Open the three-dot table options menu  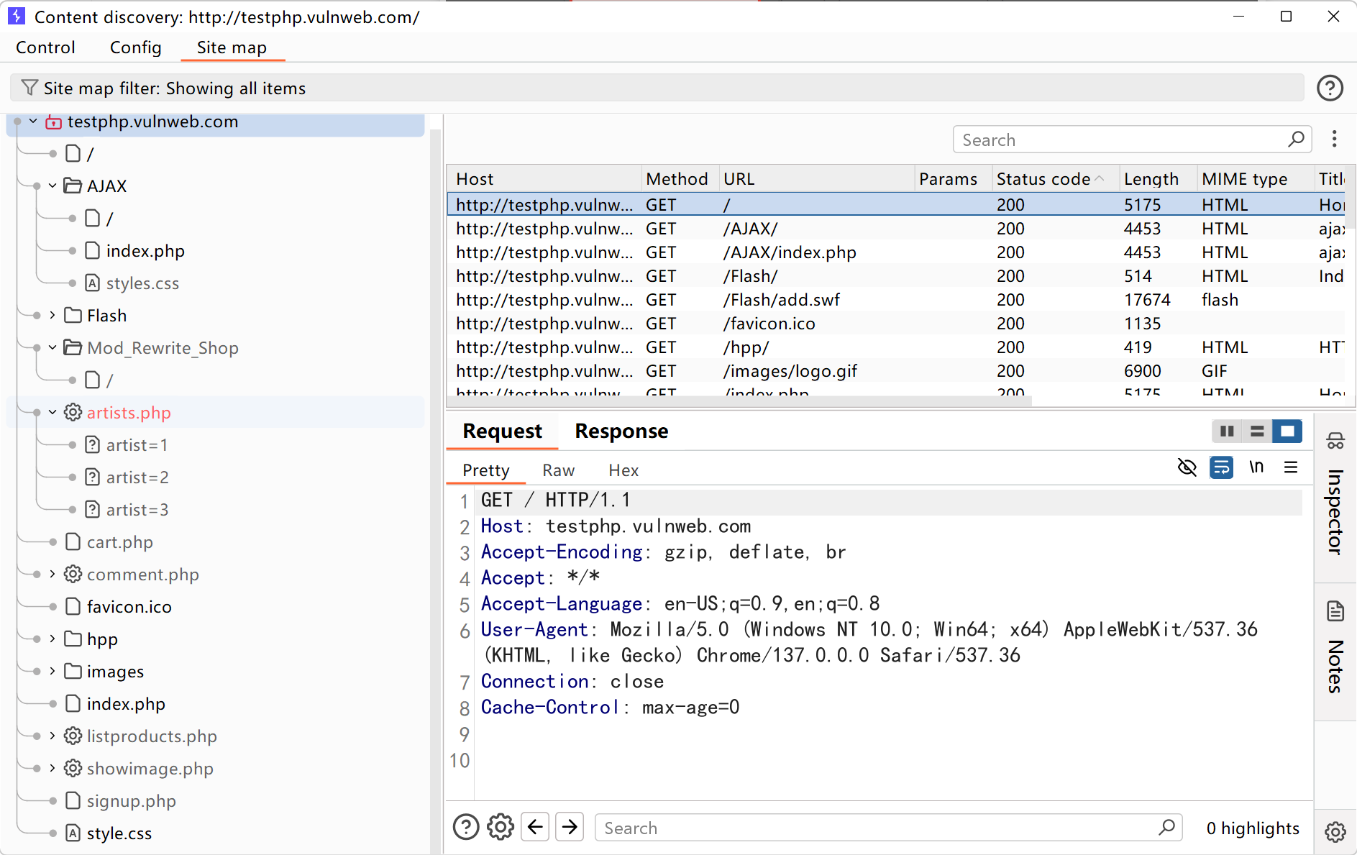coord(1334,139)
